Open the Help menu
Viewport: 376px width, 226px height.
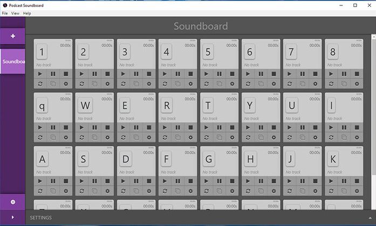[27, 13]
